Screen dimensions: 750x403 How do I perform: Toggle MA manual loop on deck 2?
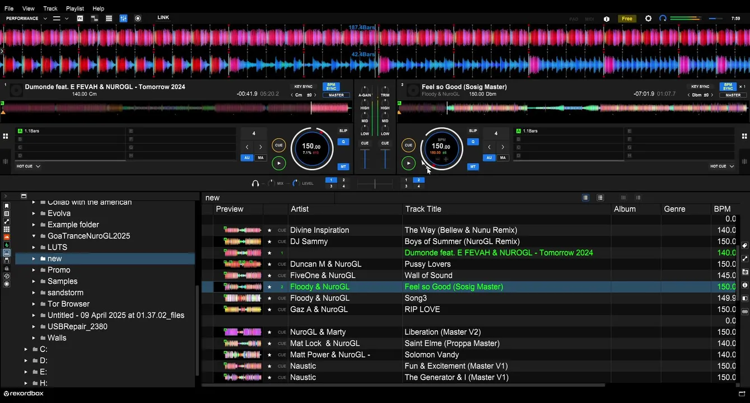[x=502, y=158]
